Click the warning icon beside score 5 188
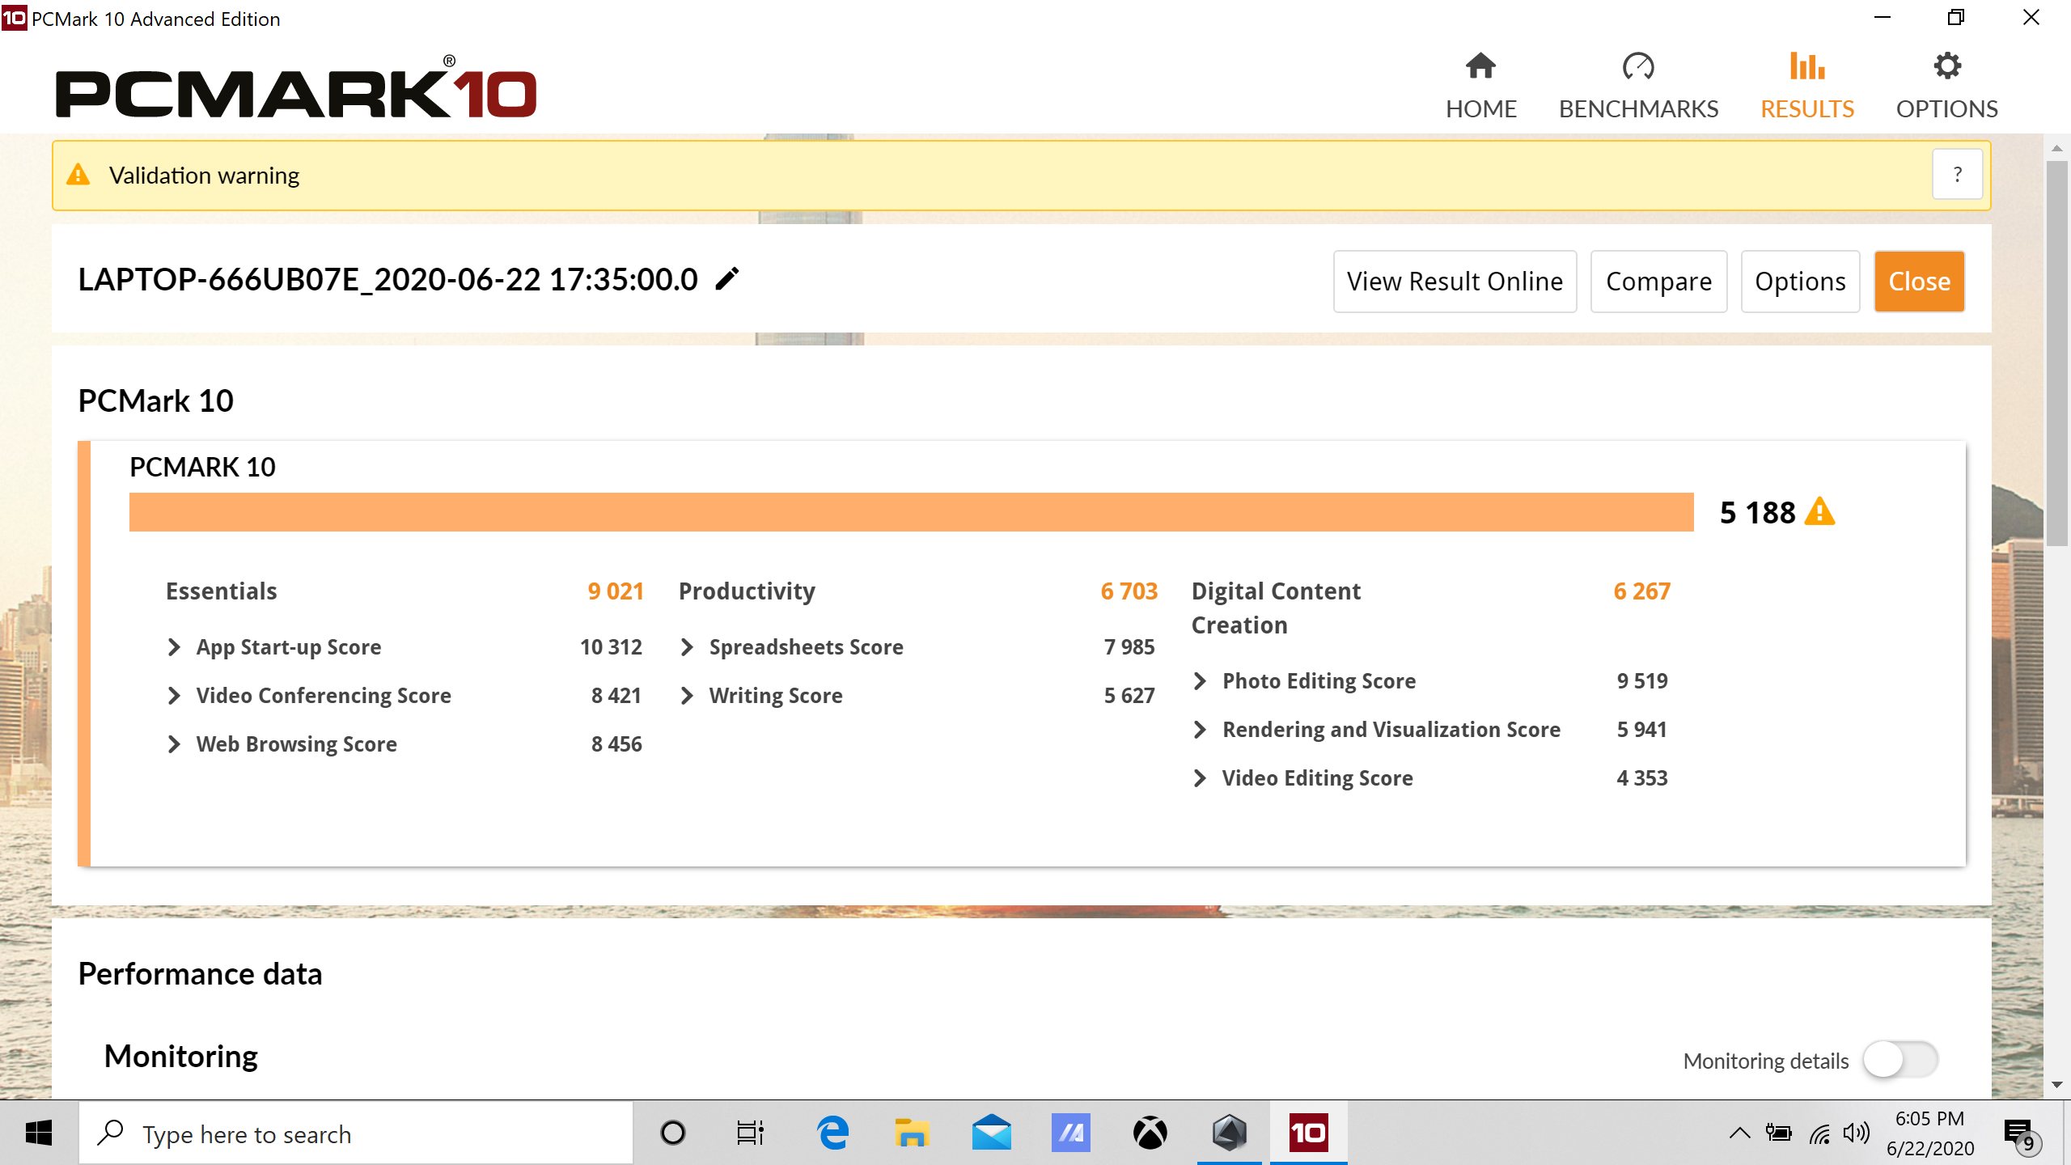The height and width of the screenshot is (1165, 2071). pos(1820,511)
